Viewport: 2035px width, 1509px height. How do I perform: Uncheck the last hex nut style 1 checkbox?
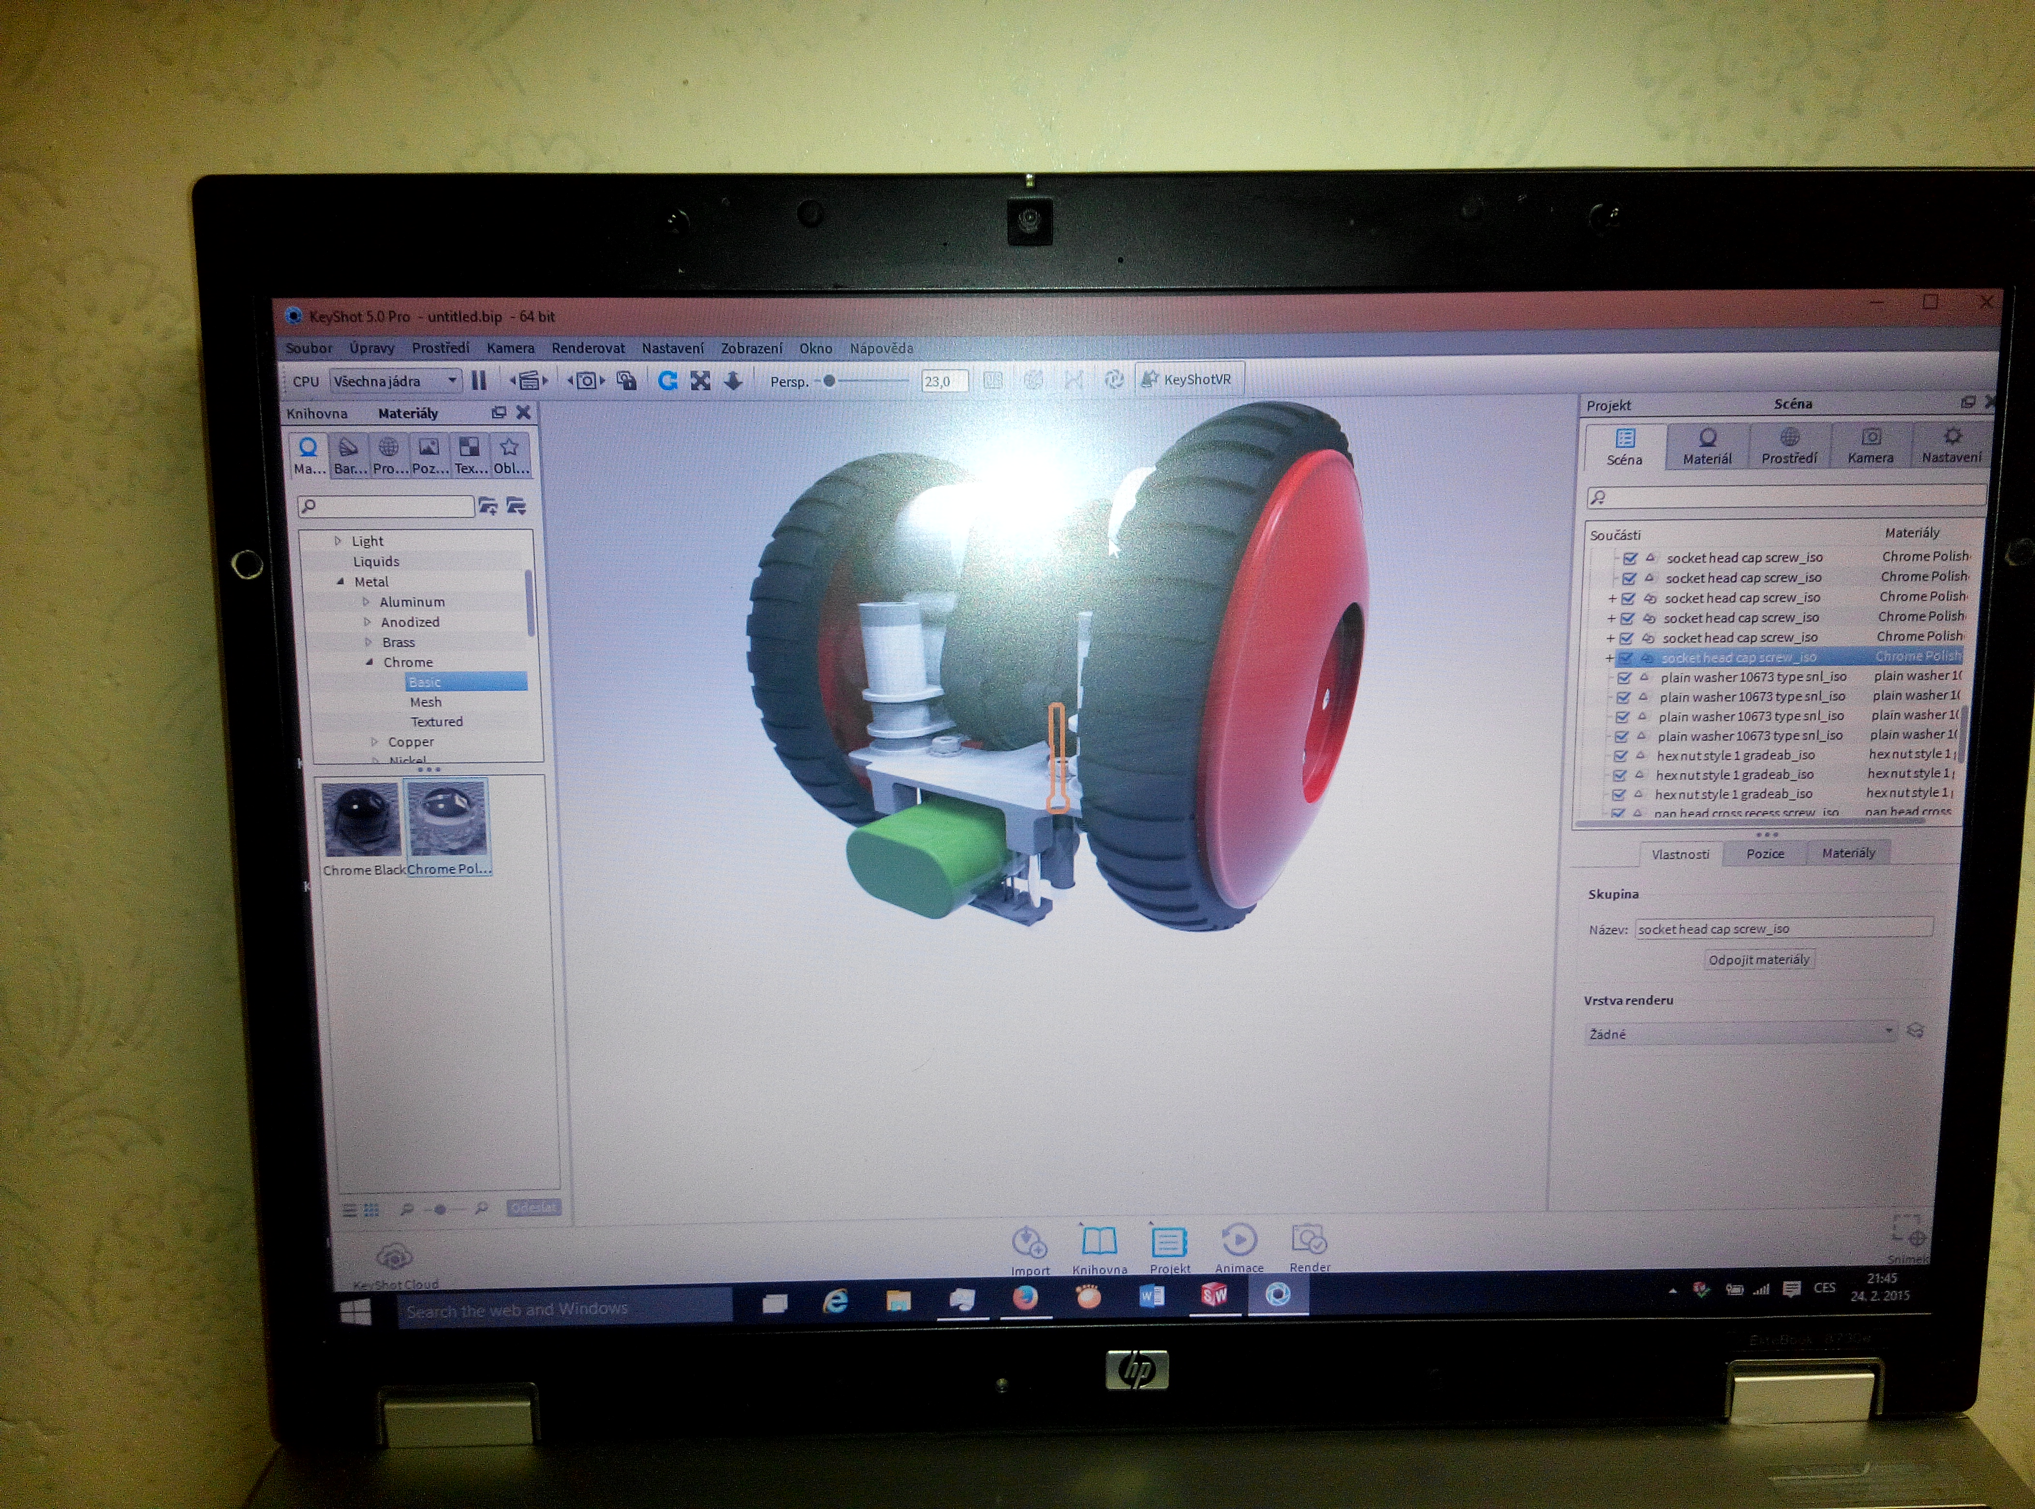click(1619, 795)
